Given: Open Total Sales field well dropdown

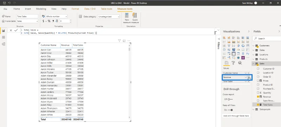Looking at the screenshot, I should (246, 81).
